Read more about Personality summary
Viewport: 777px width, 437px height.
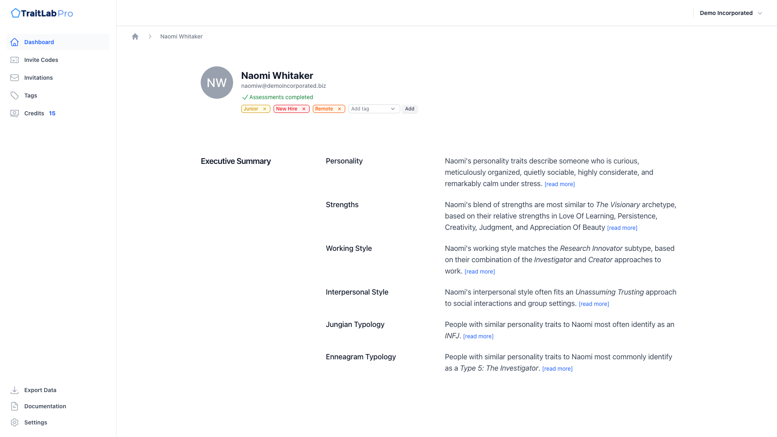click(559, 184)
